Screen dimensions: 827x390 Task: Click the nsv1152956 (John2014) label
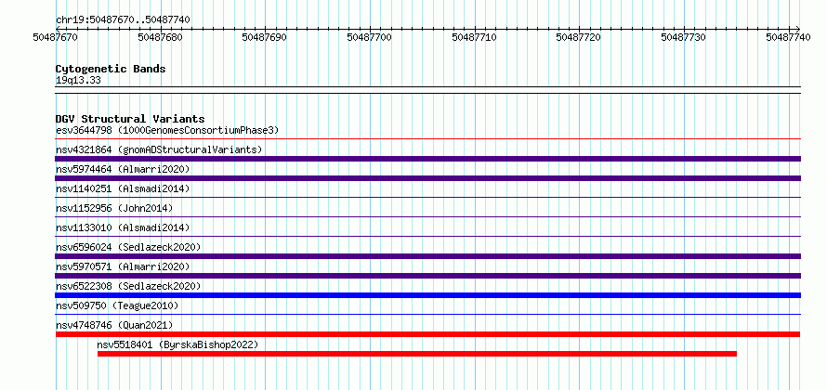114,208
